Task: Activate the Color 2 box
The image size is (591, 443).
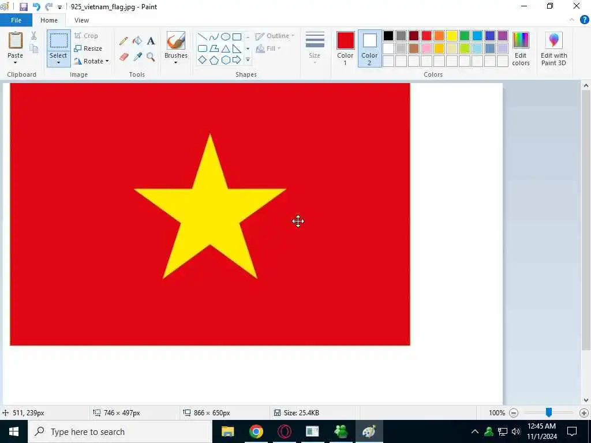Action: (369, 49)
